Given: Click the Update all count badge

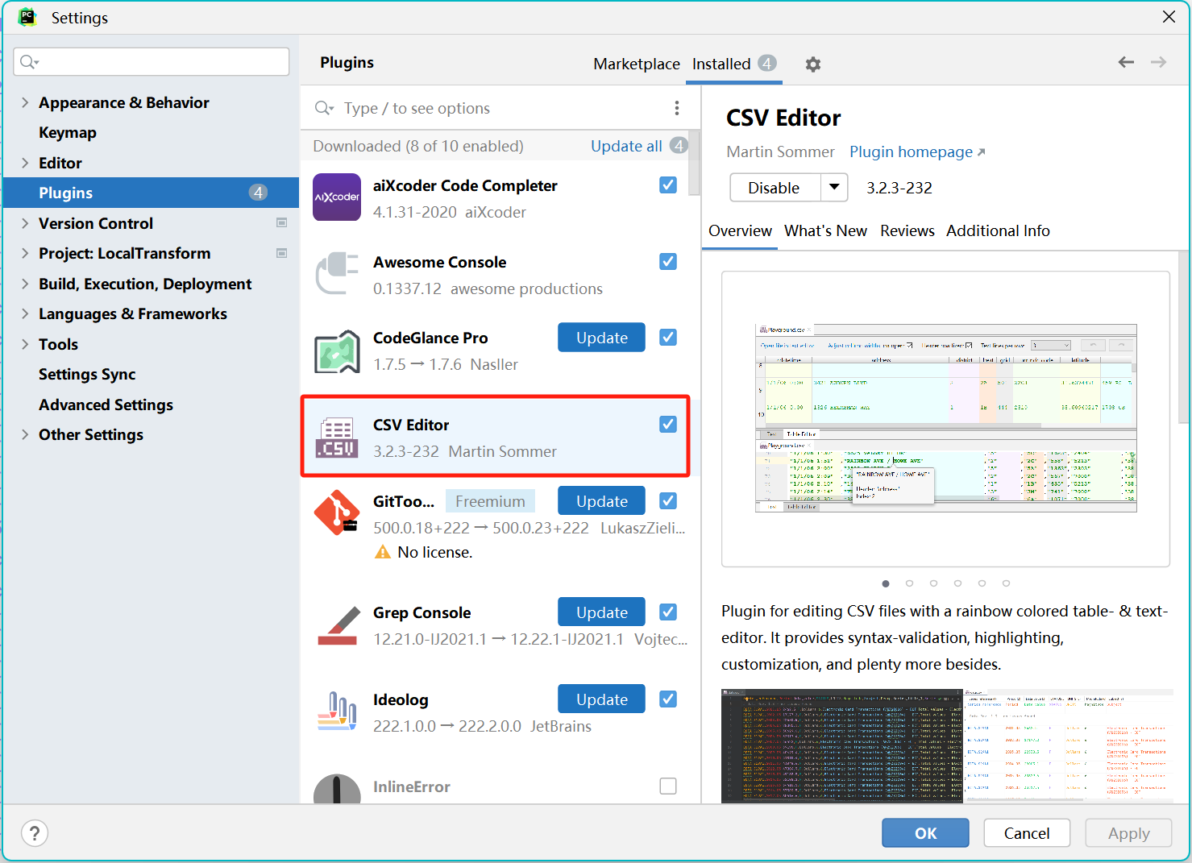Looking at the screenshot, I should [679, 146].
